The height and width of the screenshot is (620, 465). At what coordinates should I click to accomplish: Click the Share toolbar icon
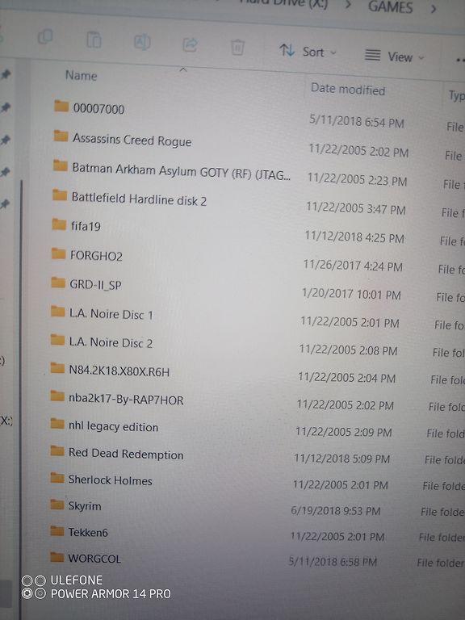click(190, 44)
